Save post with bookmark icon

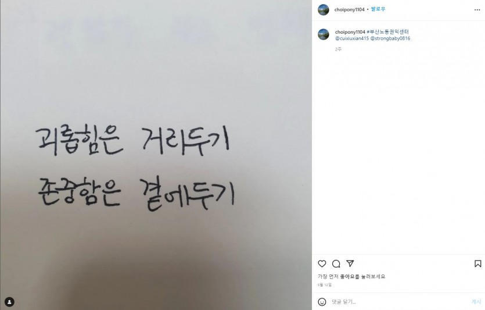coord(477,263)
